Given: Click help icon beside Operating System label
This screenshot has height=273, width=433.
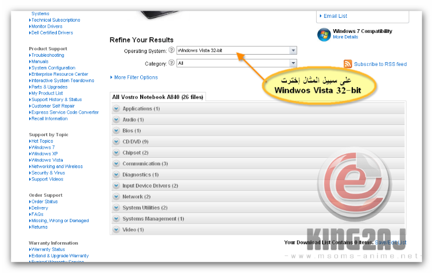Looking at the screenshot, I should [x=172, y=50].
